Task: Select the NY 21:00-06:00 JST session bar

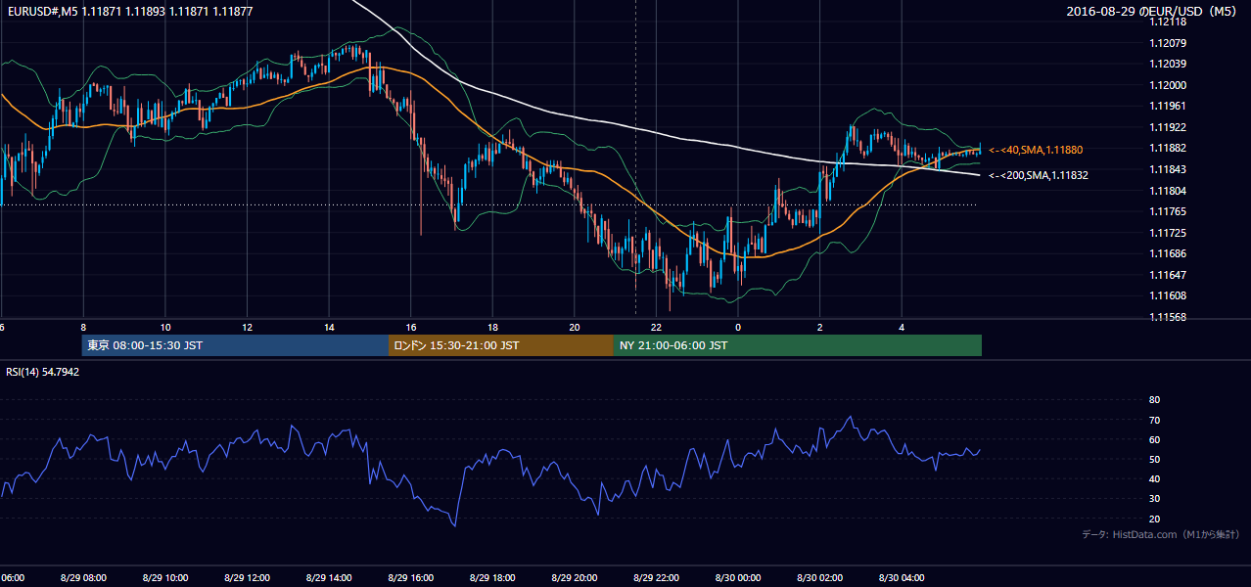Action: pos(797,345)
